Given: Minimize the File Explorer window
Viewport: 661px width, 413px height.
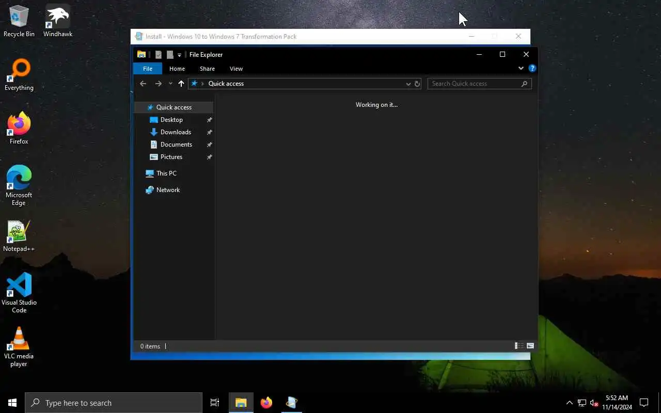Looking at the screenshot, I should 479,54.
